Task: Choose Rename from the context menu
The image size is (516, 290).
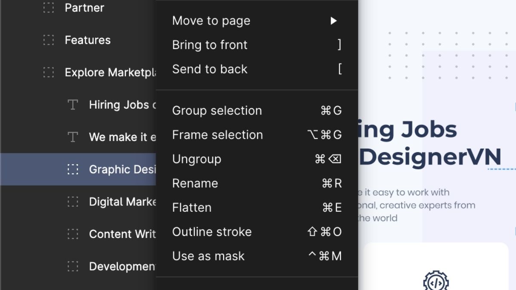Action: [195, 183]
